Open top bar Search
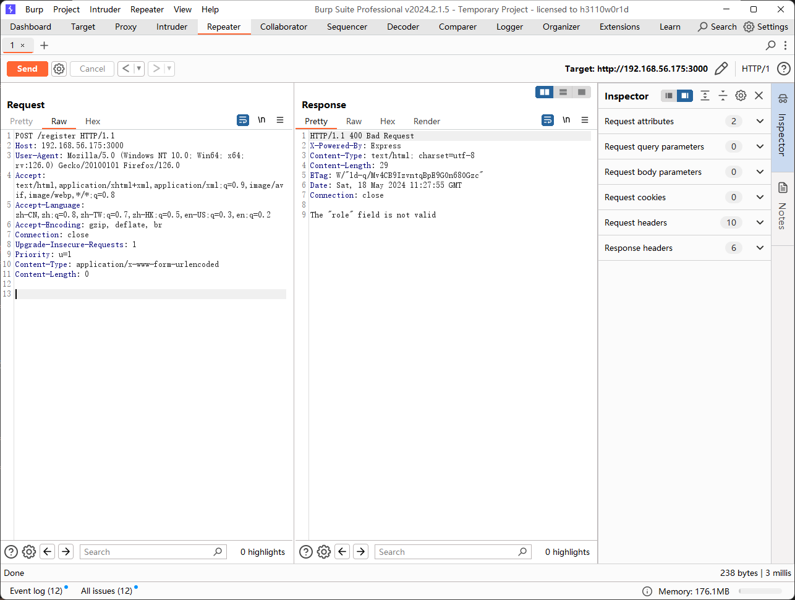 717,27
